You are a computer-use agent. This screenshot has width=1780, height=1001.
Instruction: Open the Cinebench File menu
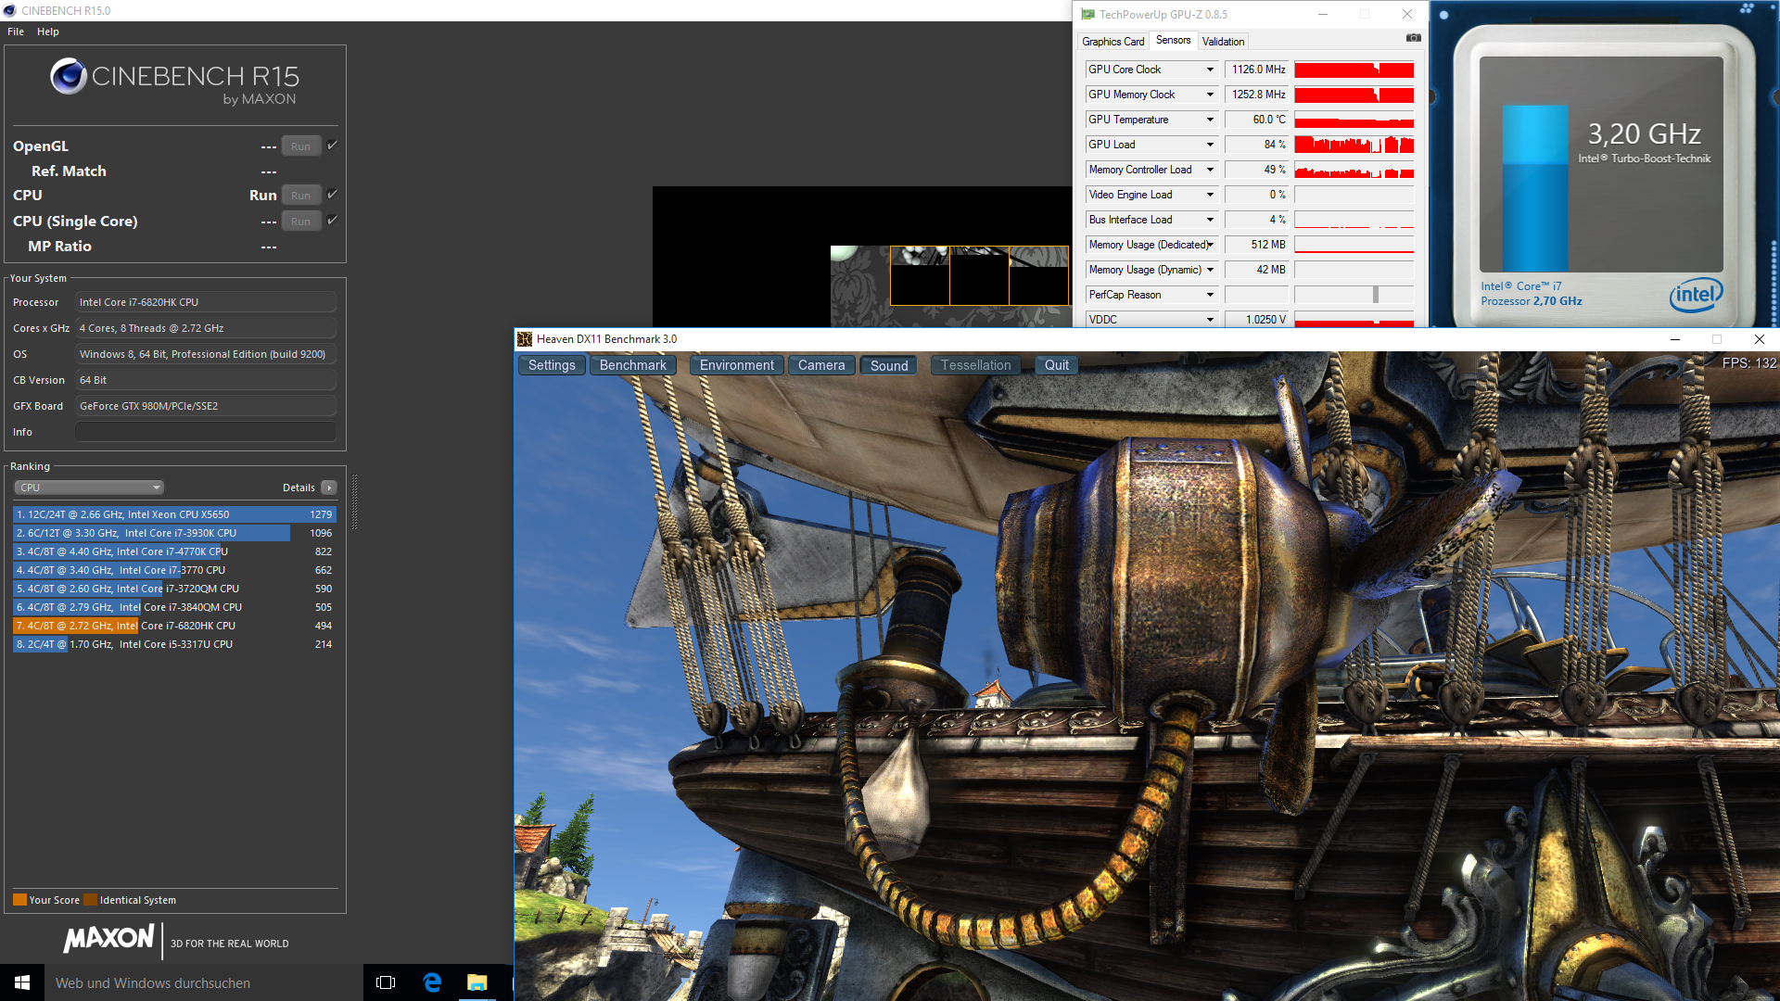click(16, 32)
